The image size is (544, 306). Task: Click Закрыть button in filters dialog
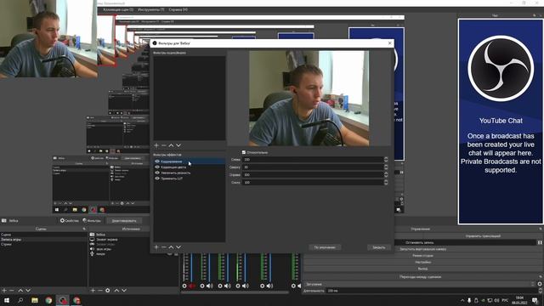click(x=379, y=247)
